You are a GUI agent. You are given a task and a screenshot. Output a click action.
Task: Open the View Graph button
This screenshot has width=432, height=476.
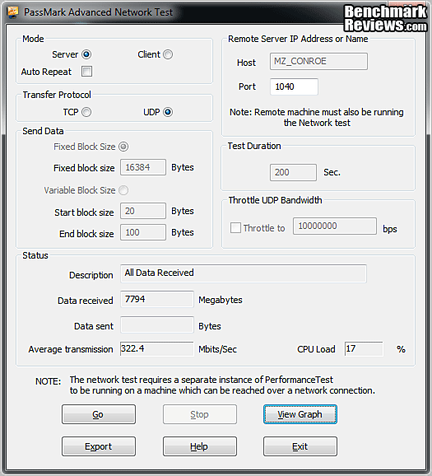click(300, 414)
